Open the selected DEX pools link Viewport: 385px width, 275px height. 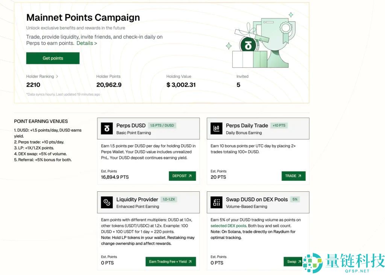[228, 226]
